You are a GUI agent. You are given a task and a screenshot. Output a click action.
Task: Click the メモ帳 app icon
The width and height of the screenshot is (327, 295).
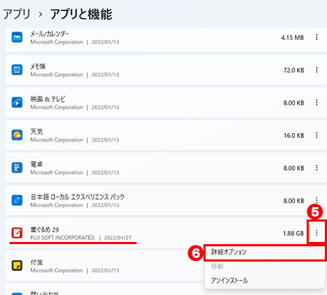tap(17, 70)
